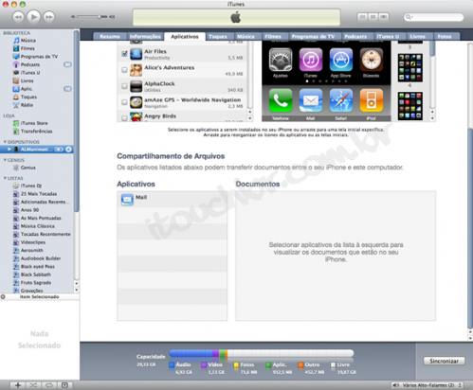The image size is (473, 390).
Task: Click the Item Selecionado artwork header
Action: [40, 297]
